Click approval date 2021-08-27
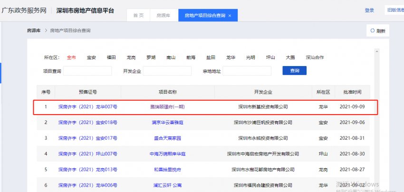Image resolution: width=404 pixels, height=192 pixels. [352, 170]
